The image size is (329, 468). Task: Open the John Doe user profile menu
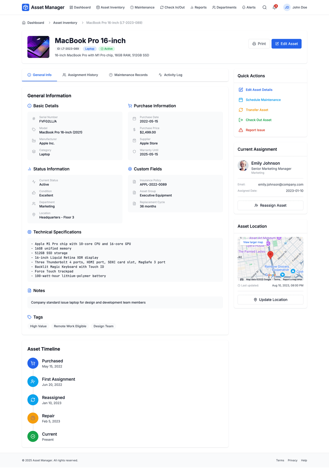[x=295, y=7]
